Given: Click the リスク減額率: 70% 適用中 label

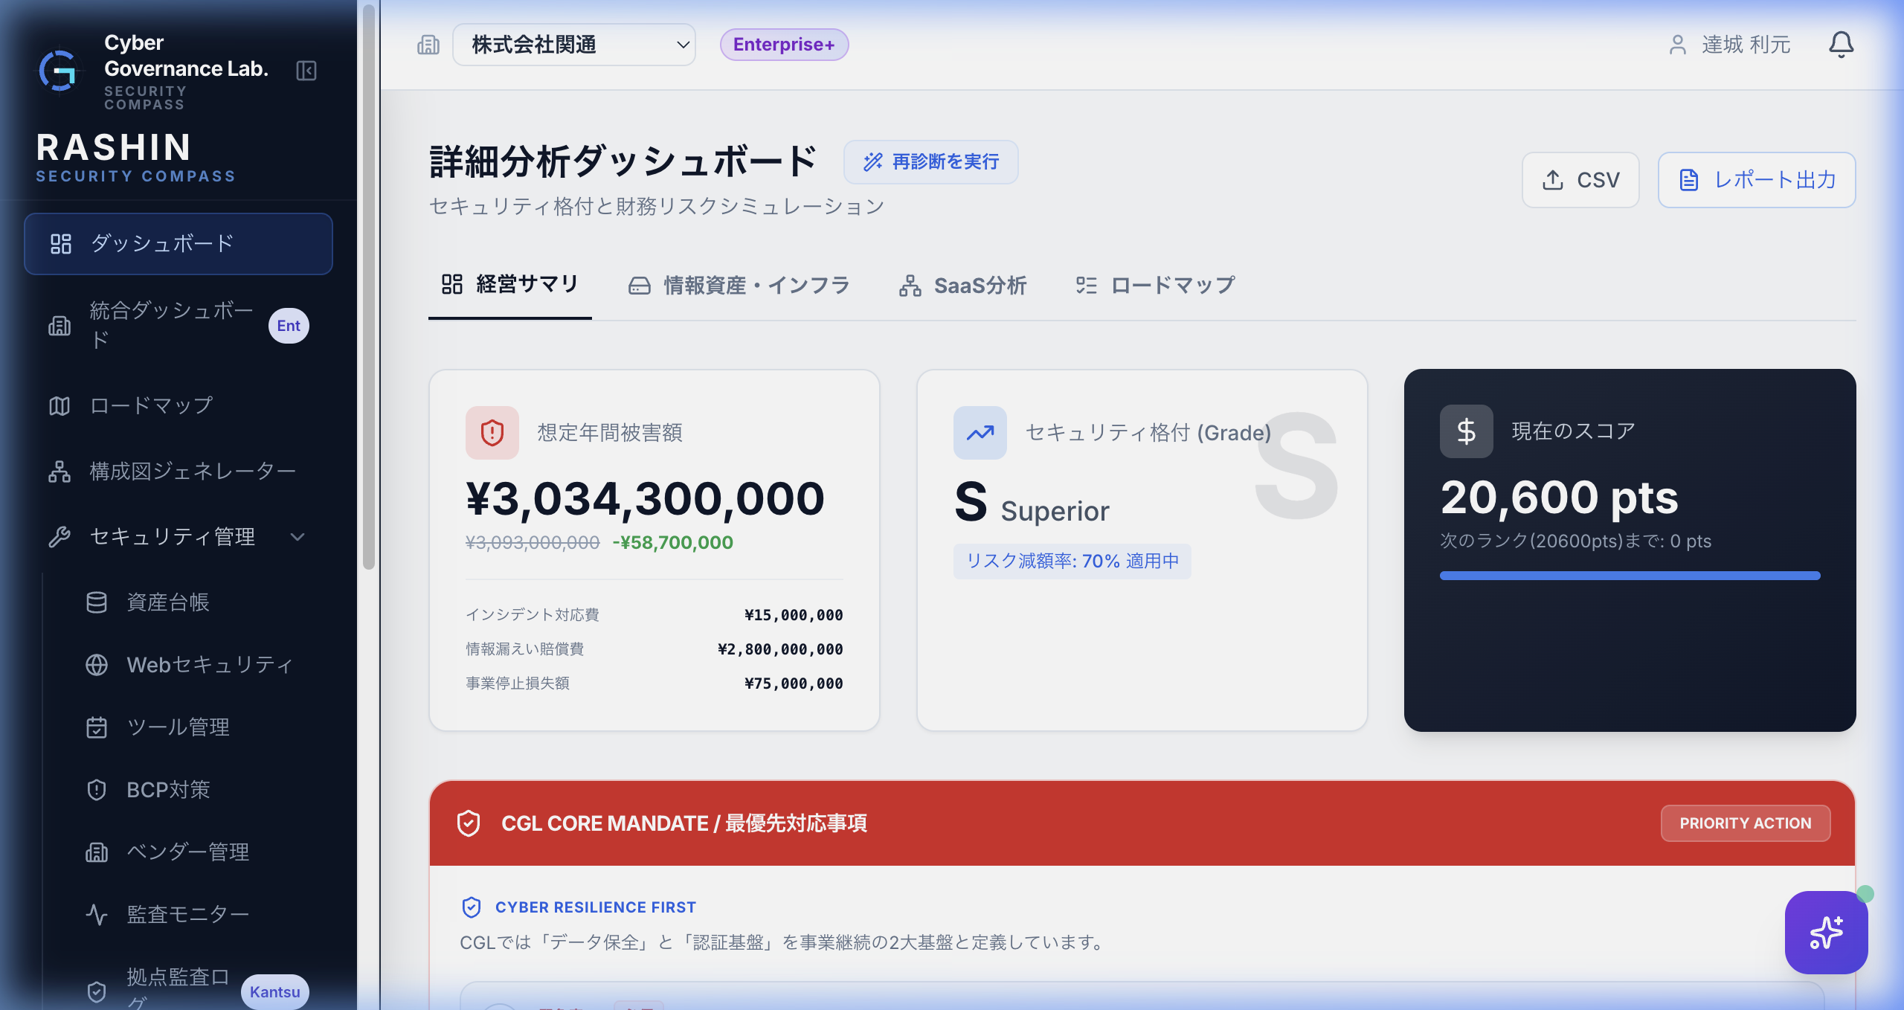Looking at the screenshot, I should (x=1072, y=561).
